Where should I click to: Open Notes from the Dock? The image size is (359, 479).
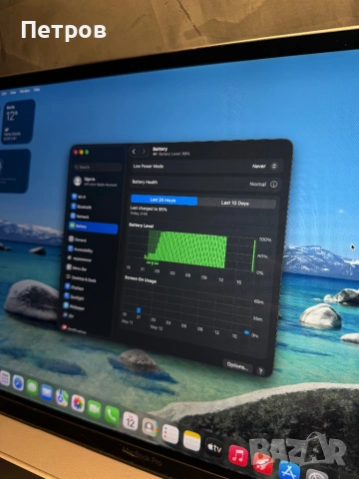[x=191, y=441]
